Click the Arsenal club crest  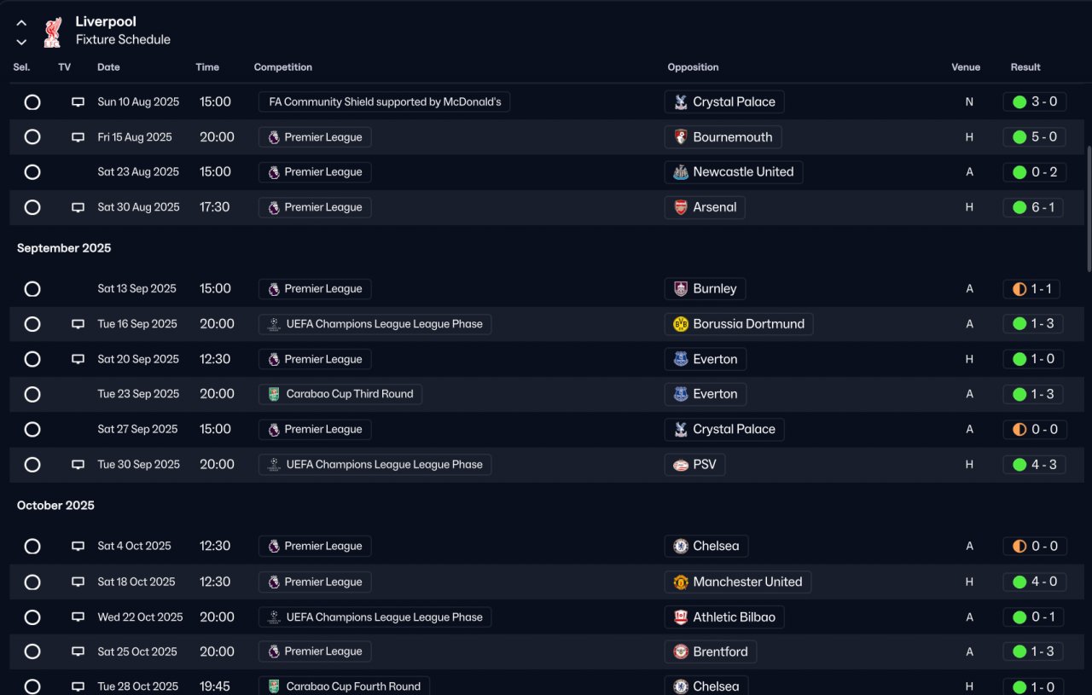point(681,207)
